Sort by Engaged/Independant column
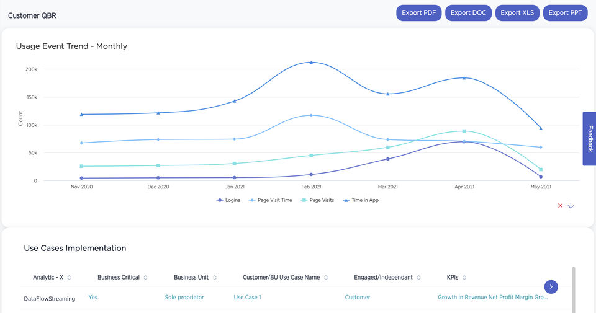The height and width of the screenshot is (313, 596). click(x=418, y=278)
